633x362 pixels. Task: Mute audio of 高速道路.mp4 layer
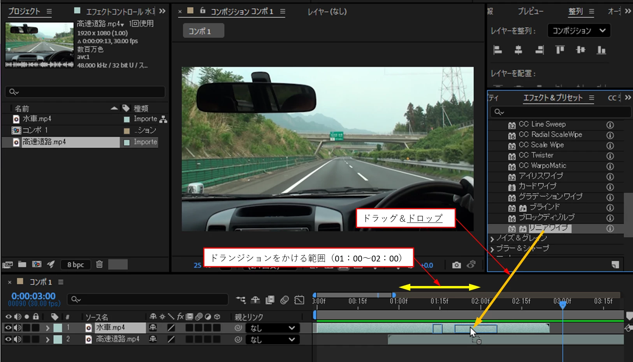18,339
